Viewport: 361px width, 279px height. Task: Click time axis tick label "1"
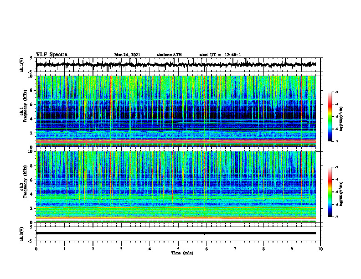click(64, 249)
